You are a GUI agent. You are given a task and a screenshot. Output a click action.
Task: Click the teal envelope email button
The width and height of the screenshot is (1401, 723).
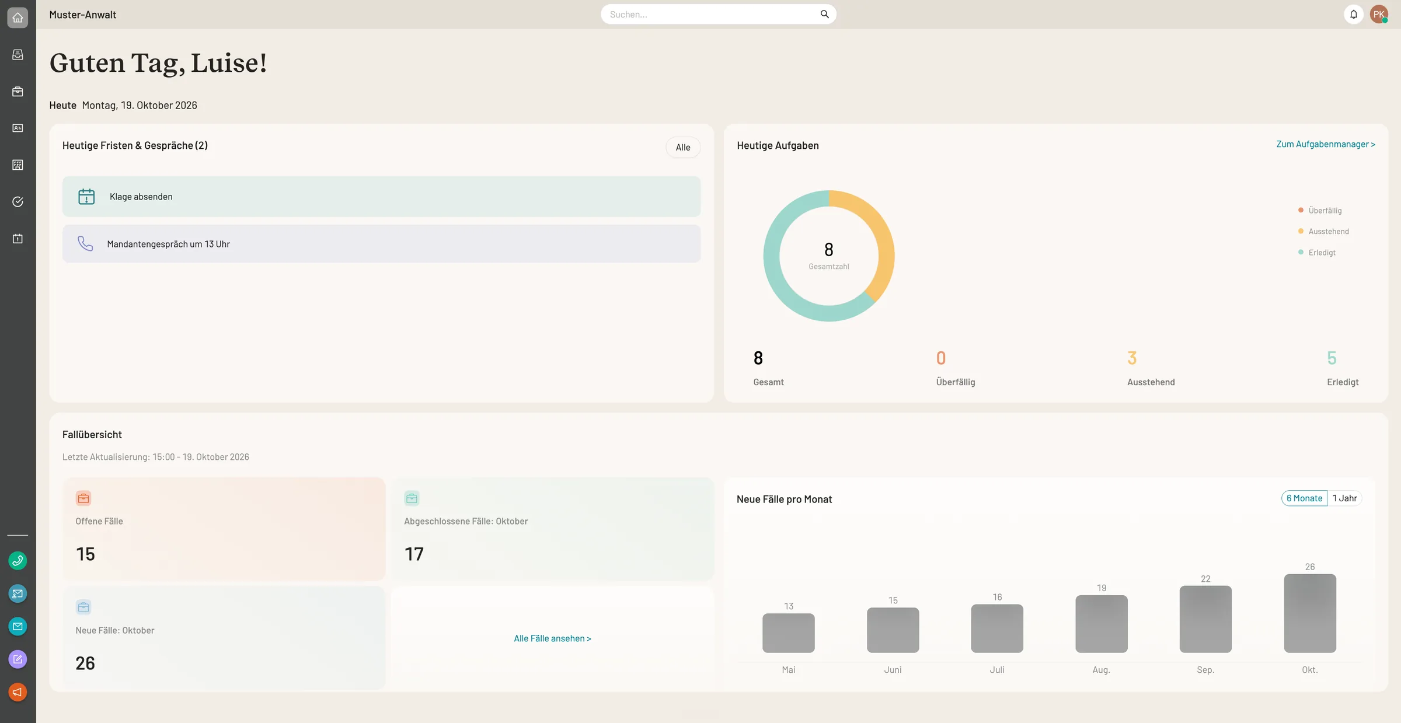coord(18,626)
